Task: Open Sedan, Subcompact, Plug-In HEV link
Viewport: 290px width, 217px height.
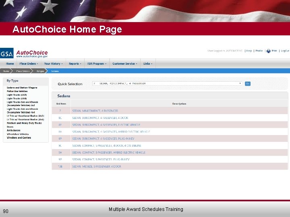Action: (103, 139)
